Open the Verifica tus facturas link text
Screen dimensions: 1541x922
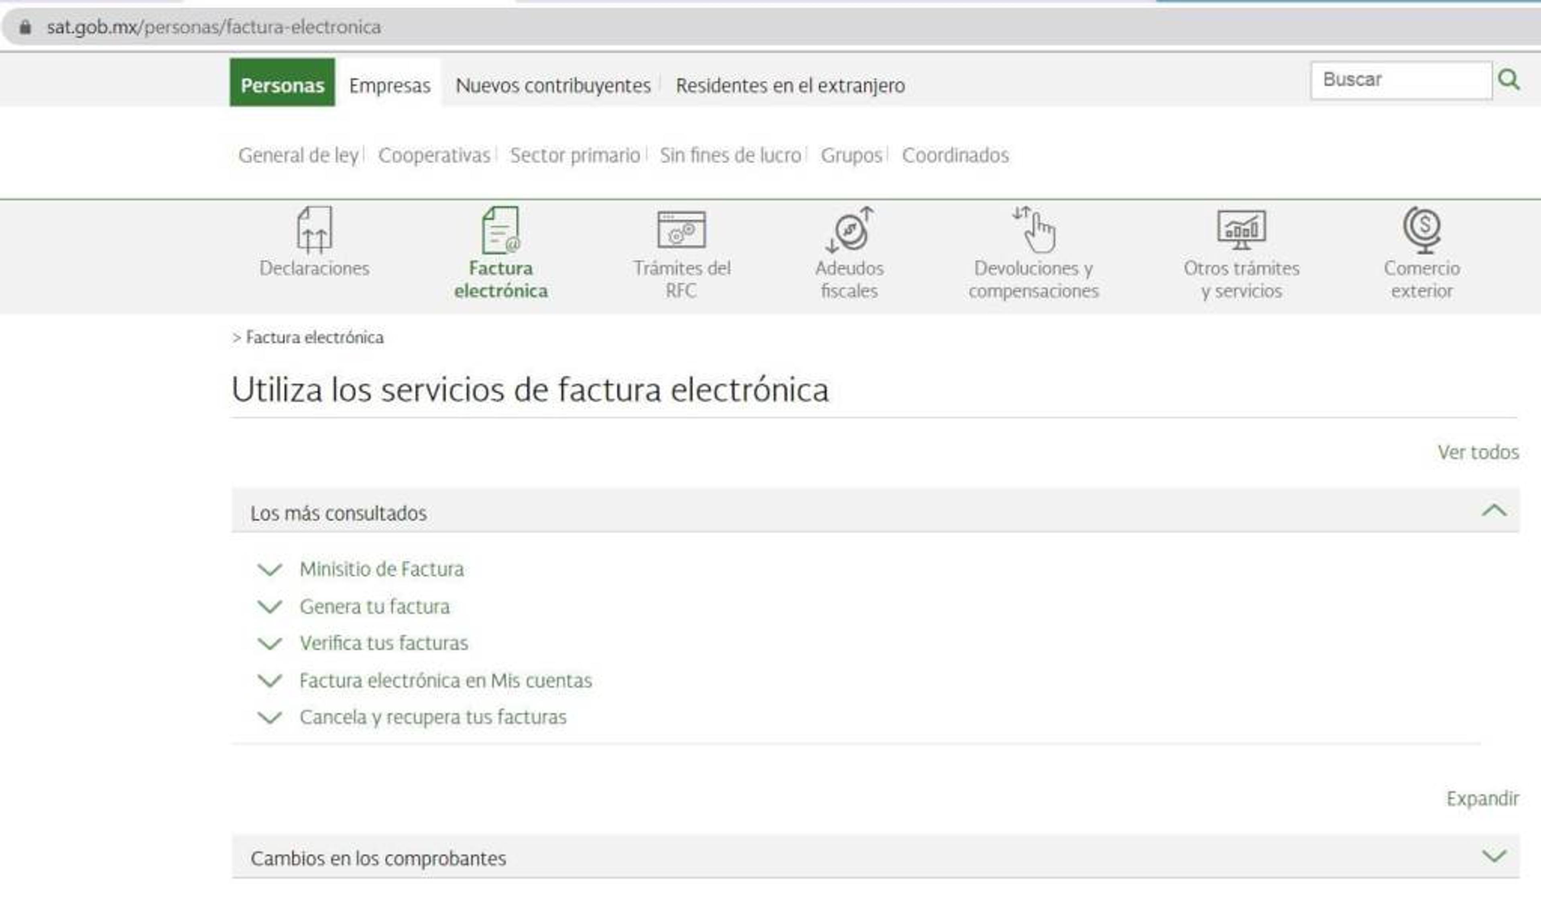[384, 643]
